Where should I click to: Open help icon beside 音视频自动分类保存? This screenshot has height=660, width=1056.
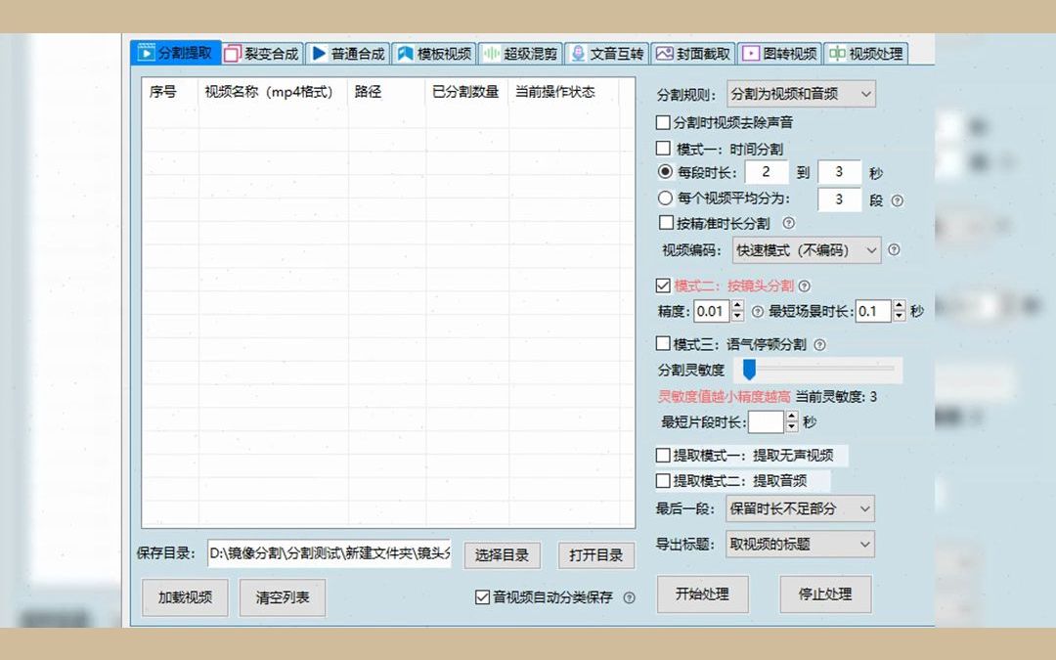[x=631, y=597]
